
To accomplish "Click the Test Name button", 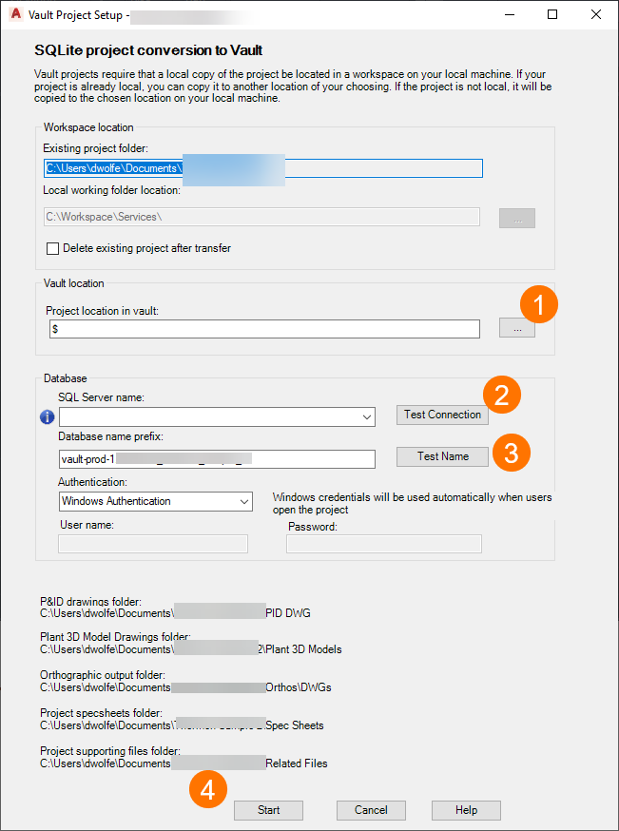I will point(442,456).
